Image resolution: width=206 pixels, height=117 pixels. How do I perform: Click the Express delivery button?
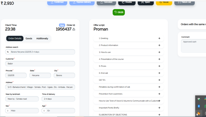[82, 3]
